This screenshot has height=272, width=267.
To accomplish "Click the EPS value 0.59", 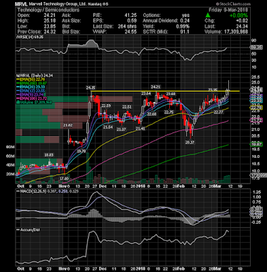I will [132, 21].
